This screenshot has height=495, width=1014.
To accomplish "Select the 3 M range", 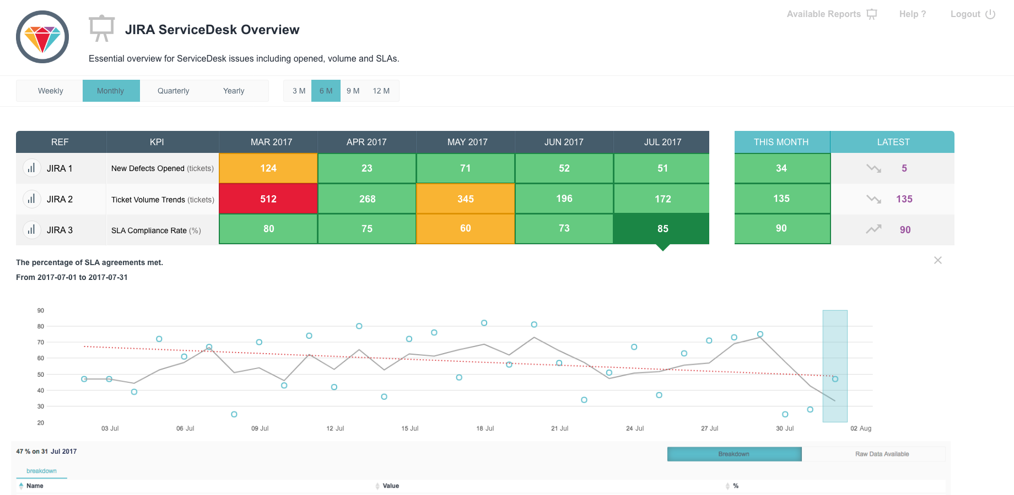I will (x=299, y=91).
